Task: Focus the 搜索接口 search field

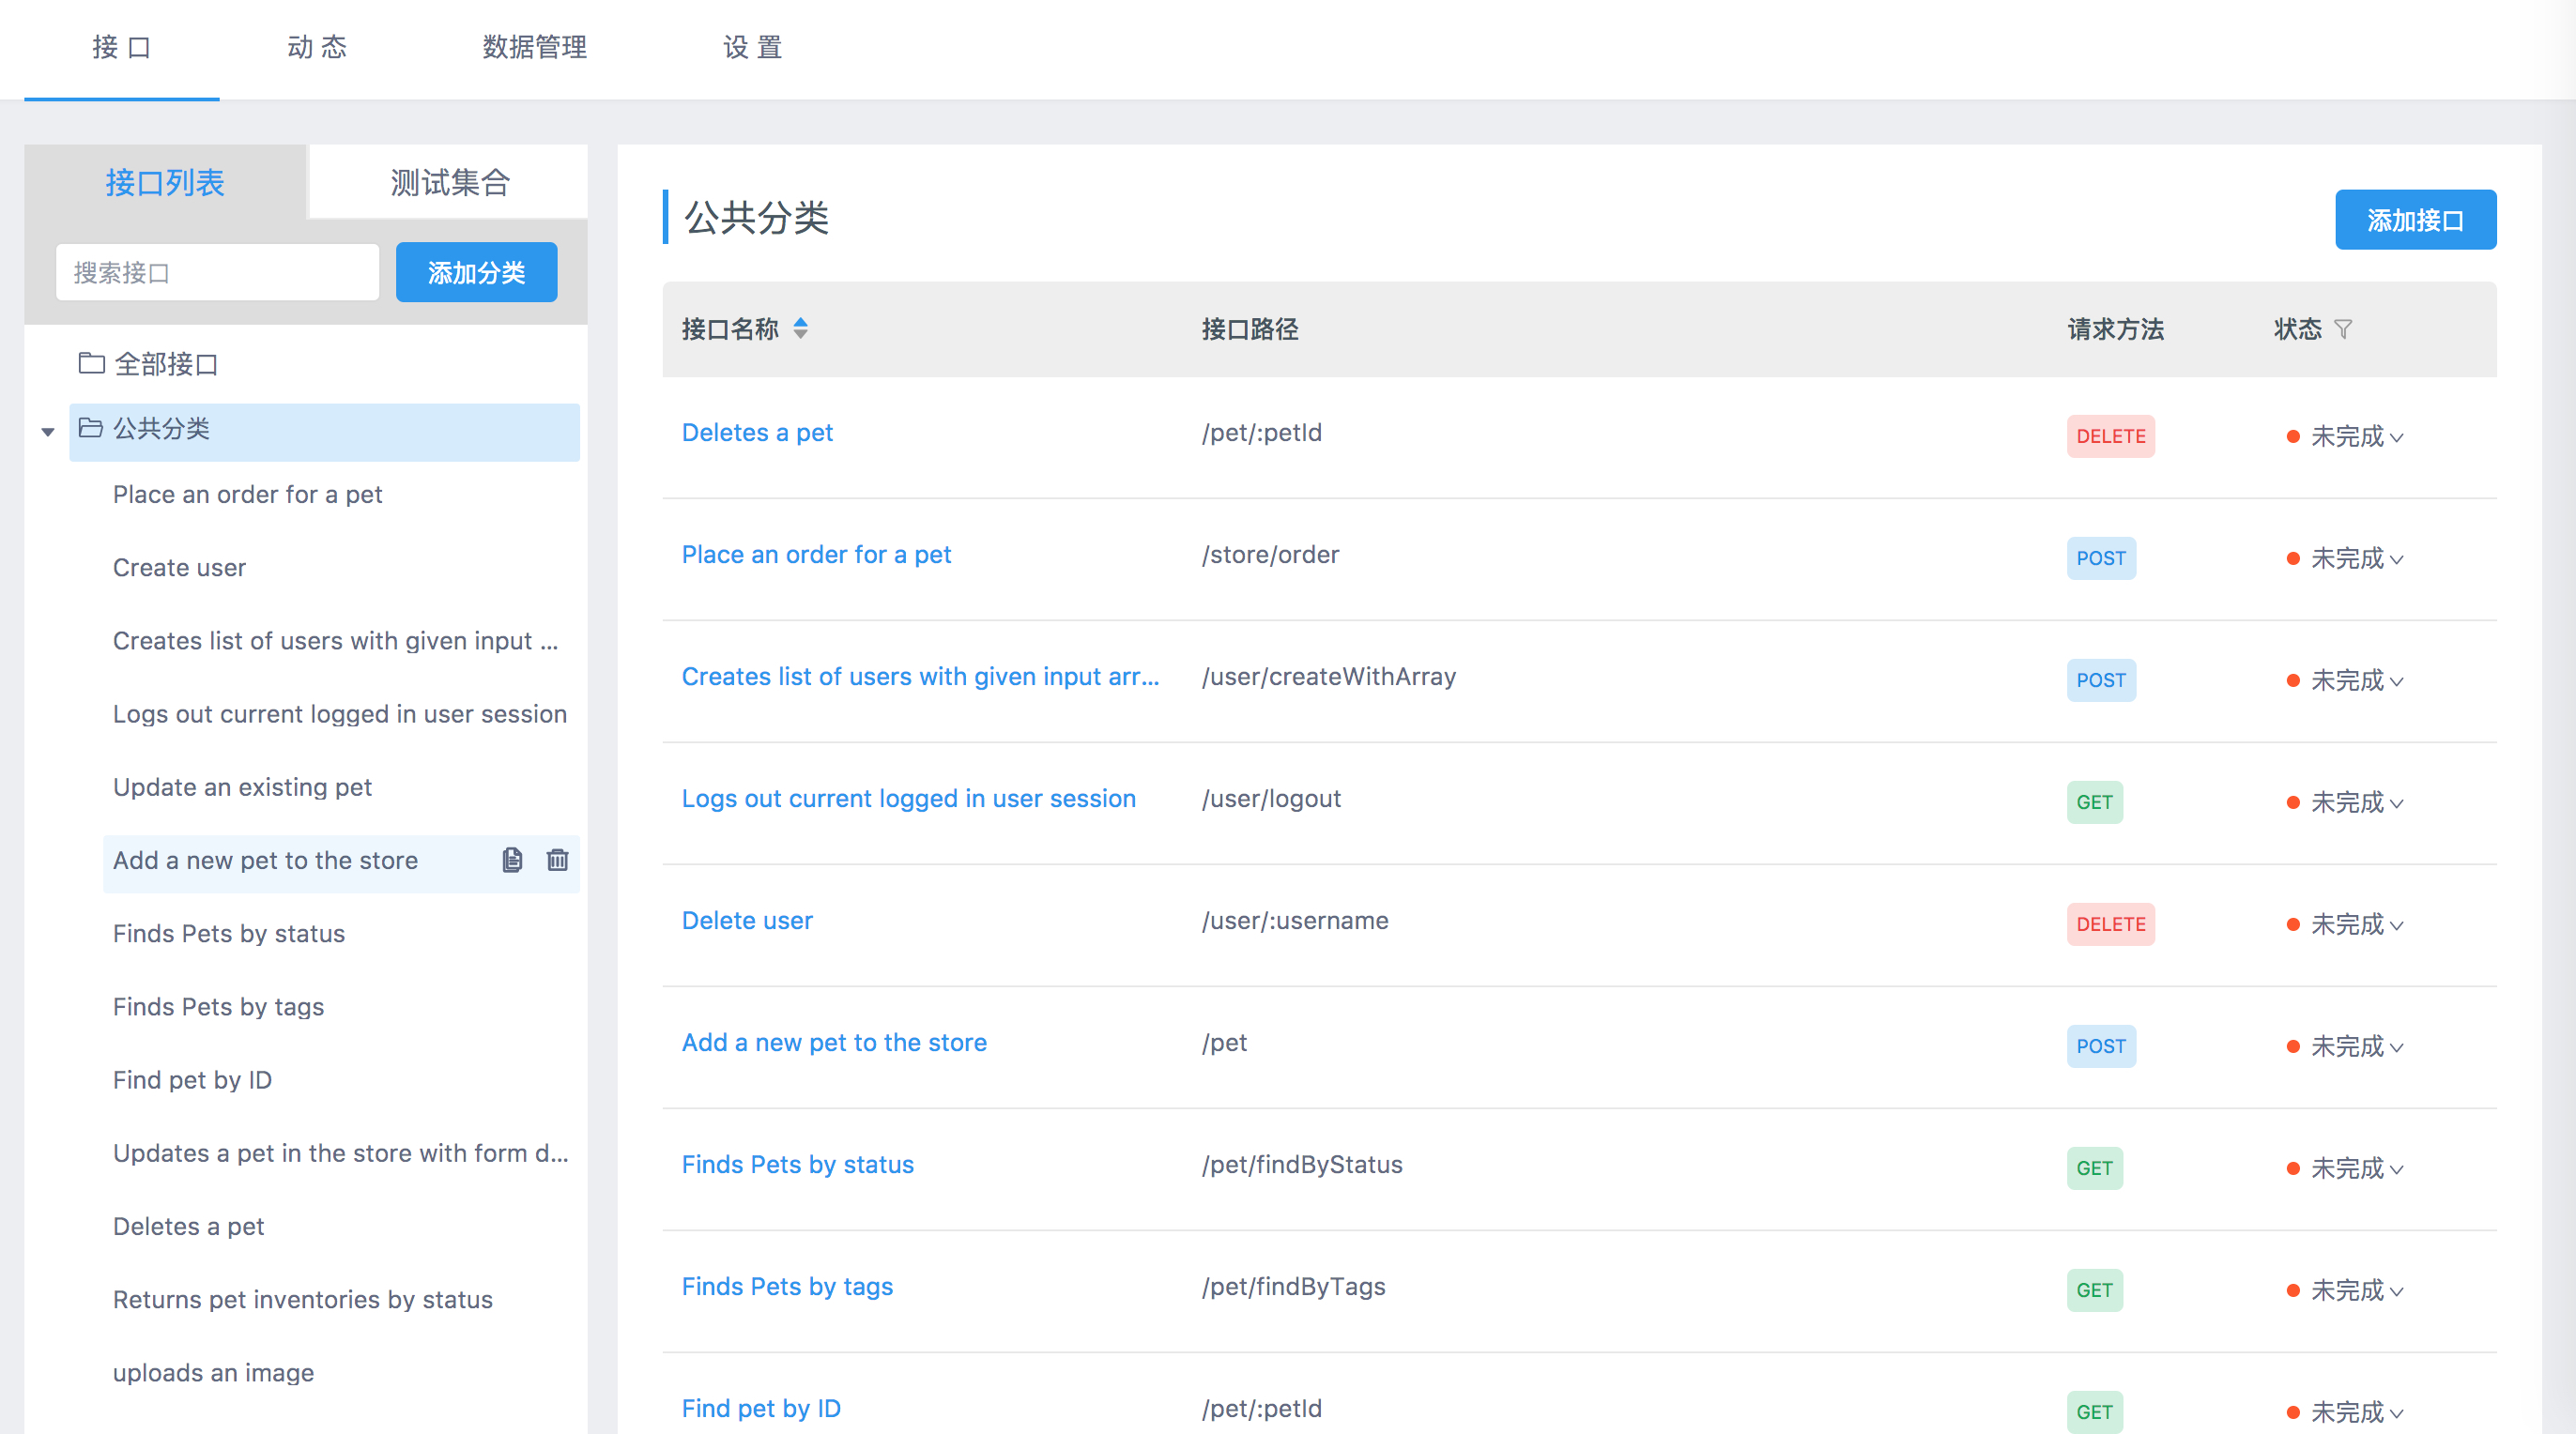Action: [217, 272]
